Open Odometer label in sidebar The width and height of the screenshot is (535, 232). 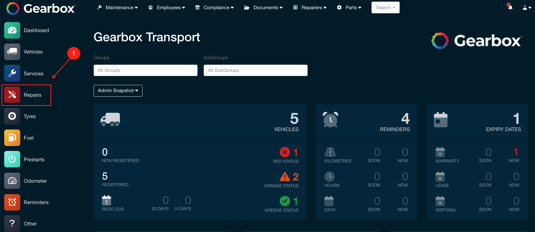(36, 181)
